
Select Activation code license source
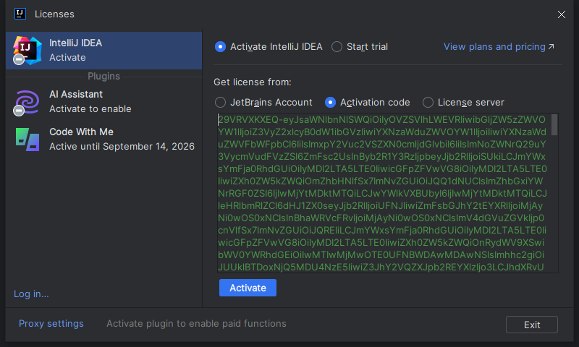tap(331, 103)
